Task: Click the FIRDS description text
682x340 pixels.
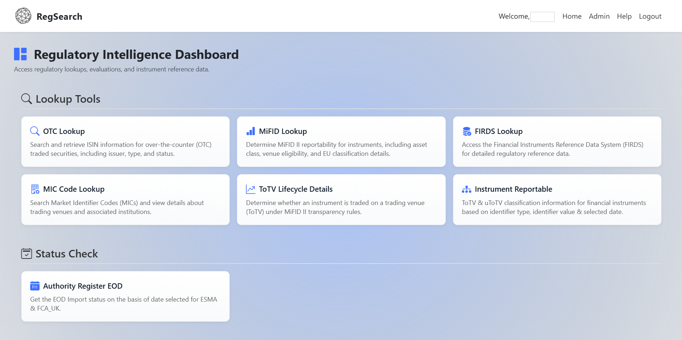Action: (553, 149)
